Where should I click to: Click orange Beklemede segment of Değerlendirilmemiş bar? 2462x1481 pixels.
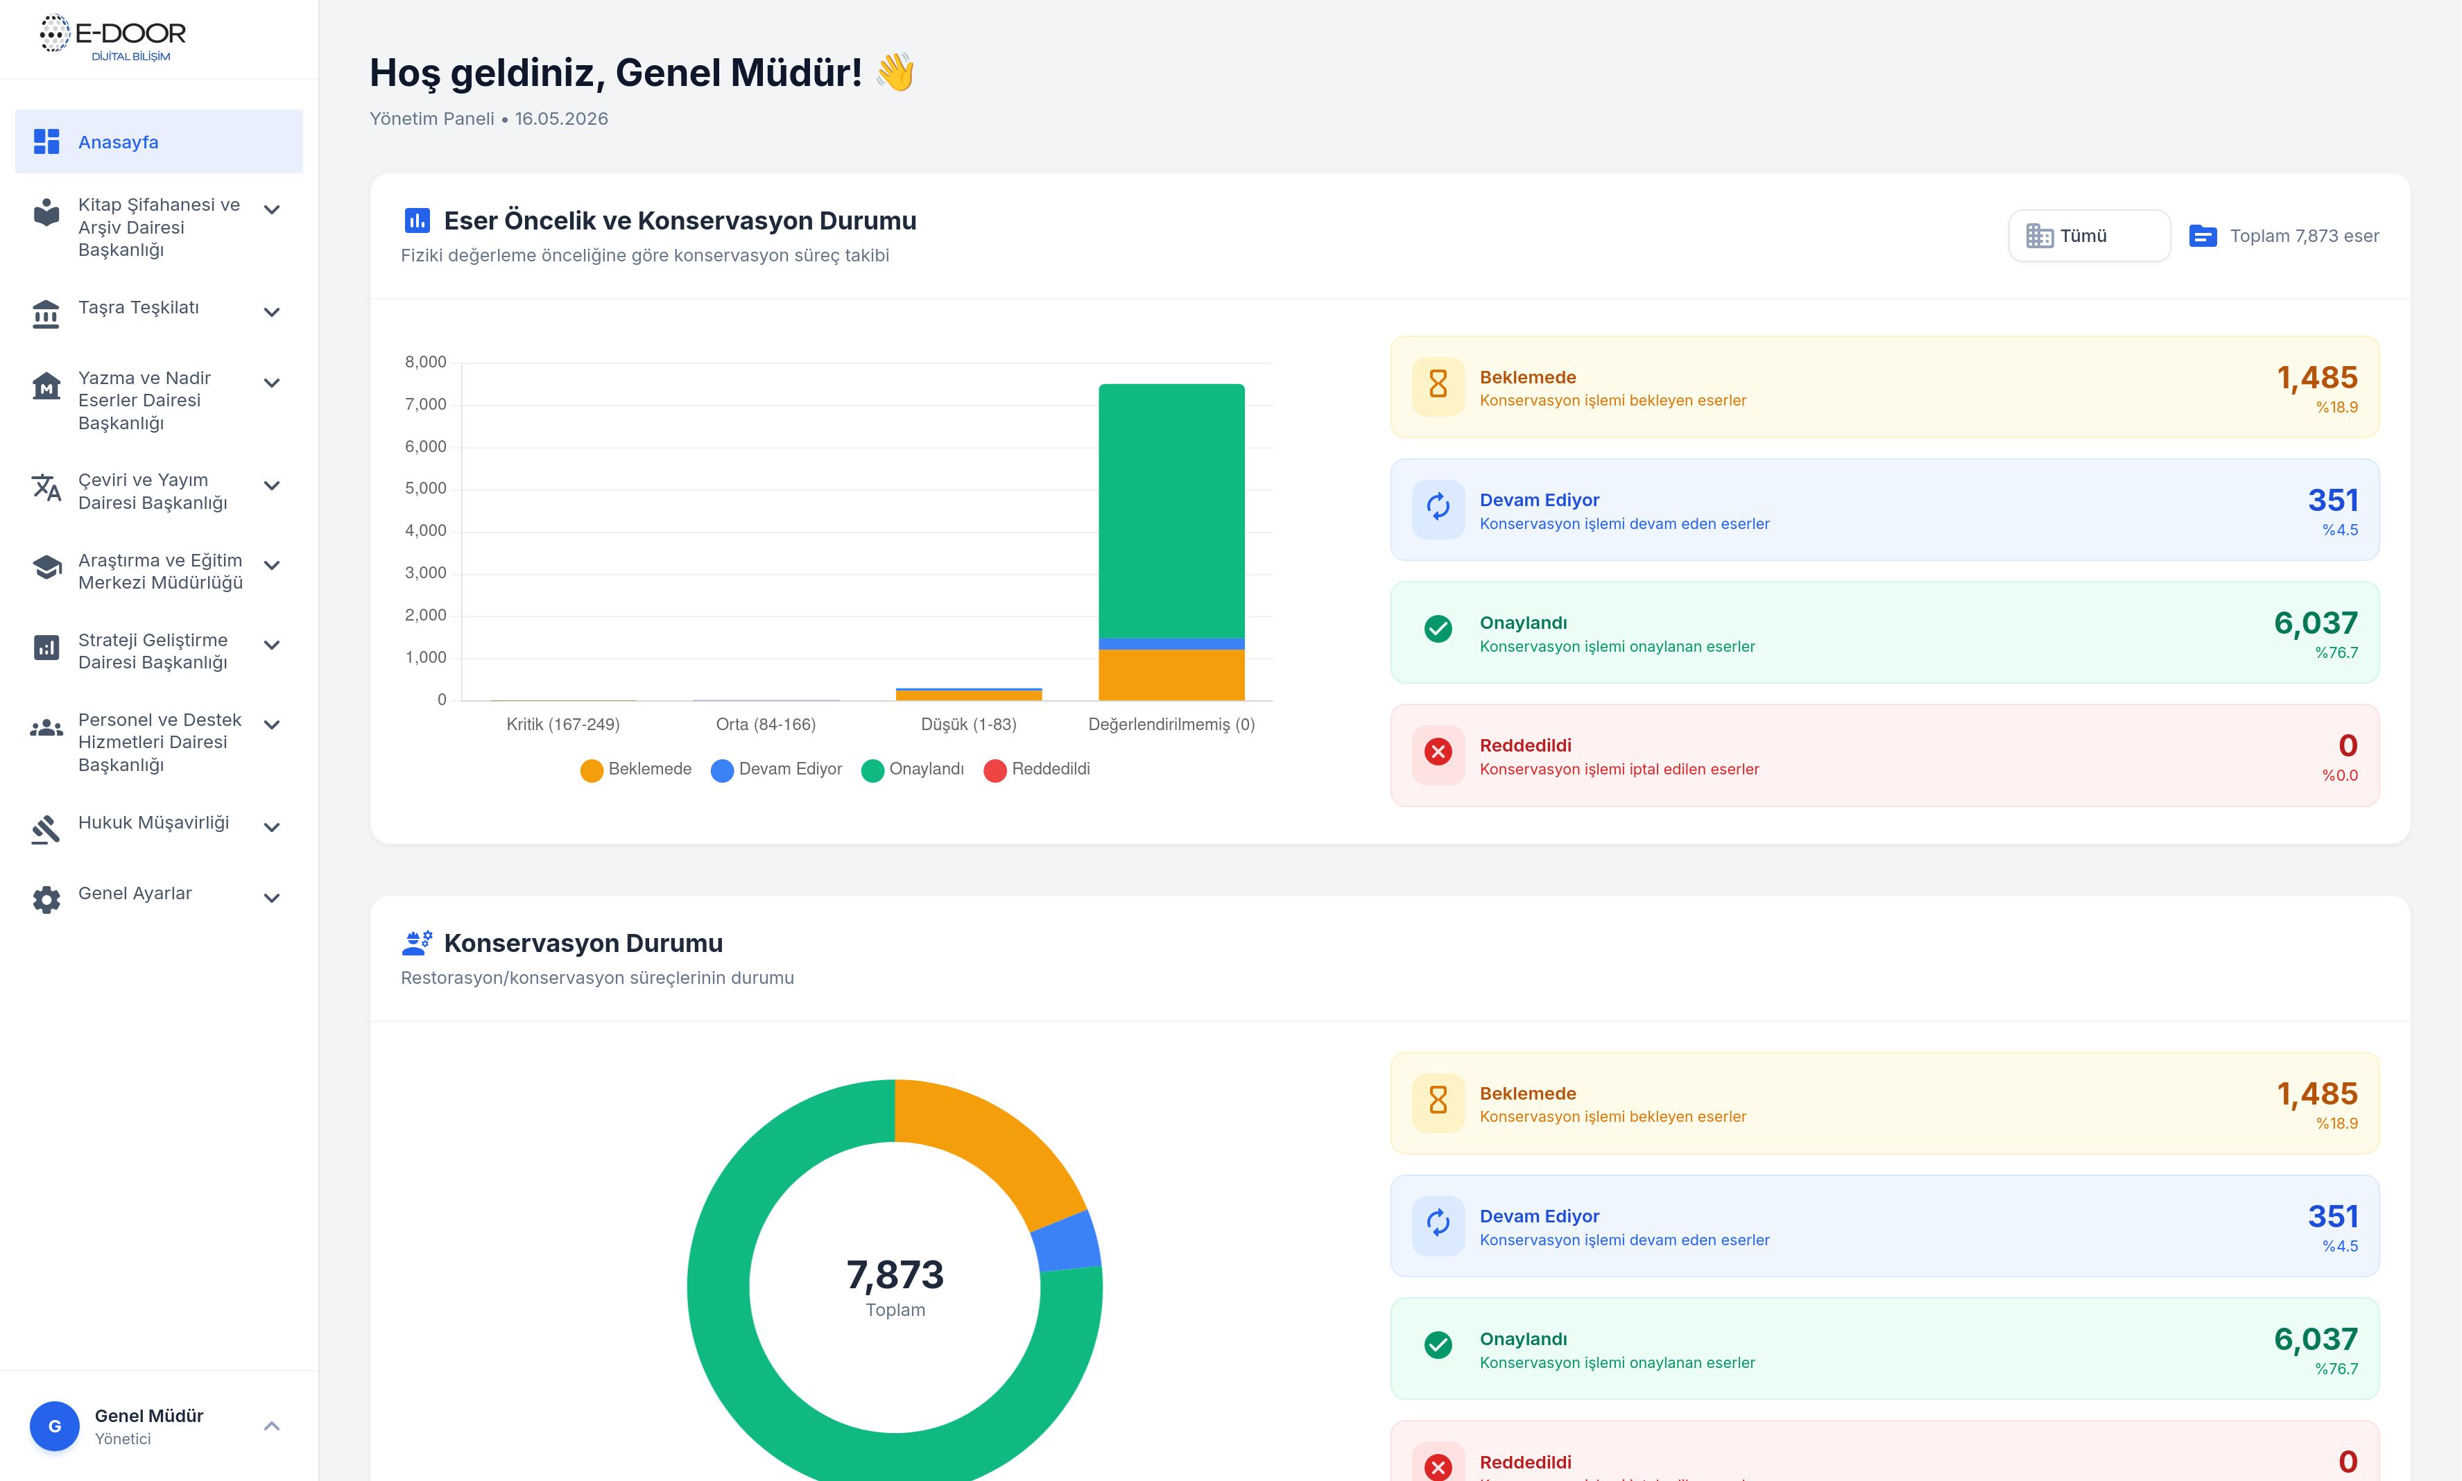[x=1171, y=675]
